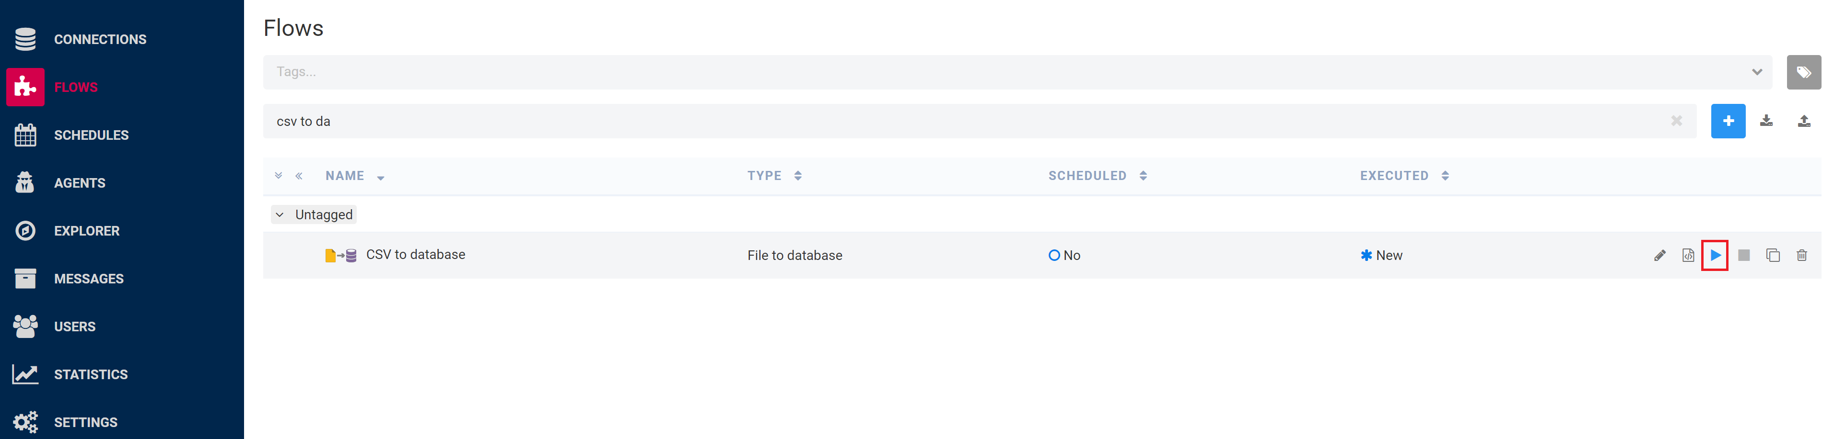Click the add new flow plus button
This screenshot has width=1834, height=439.
[1728, 121]
